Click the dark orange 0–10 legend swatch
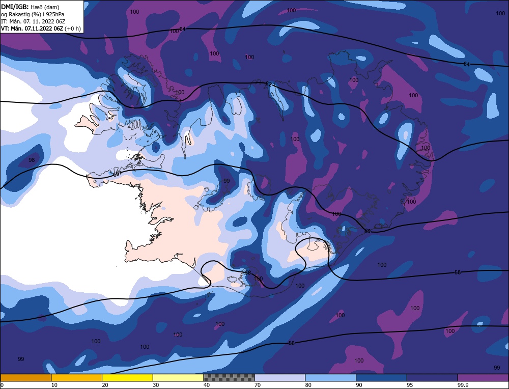 click(25, 378)
